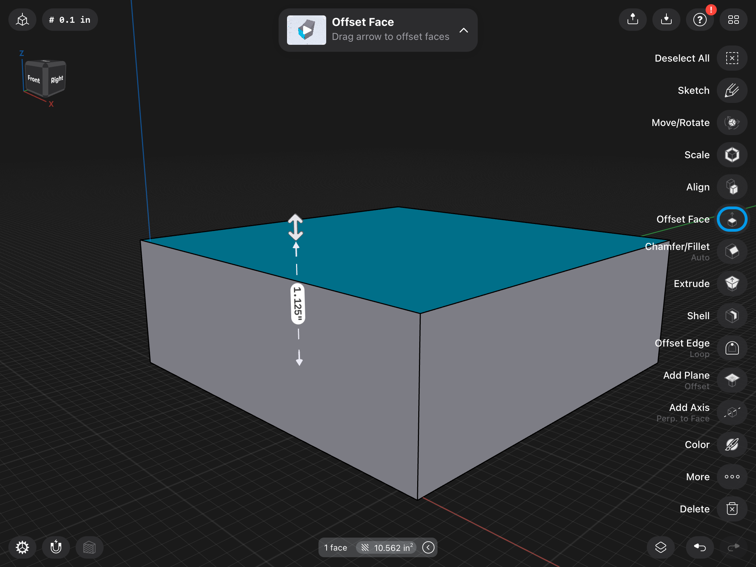Select the Scale tool icon
This screenshot has width=756, height=567.
pos(732,155)
